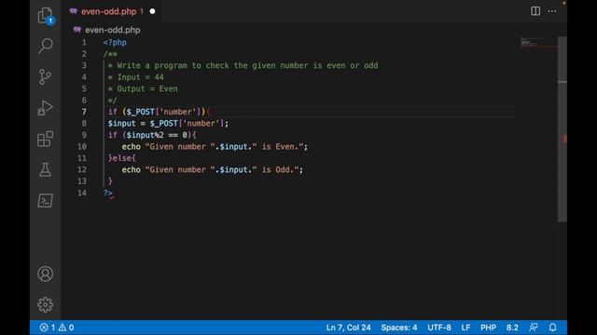Open the Testing flask view

(46, 169)
